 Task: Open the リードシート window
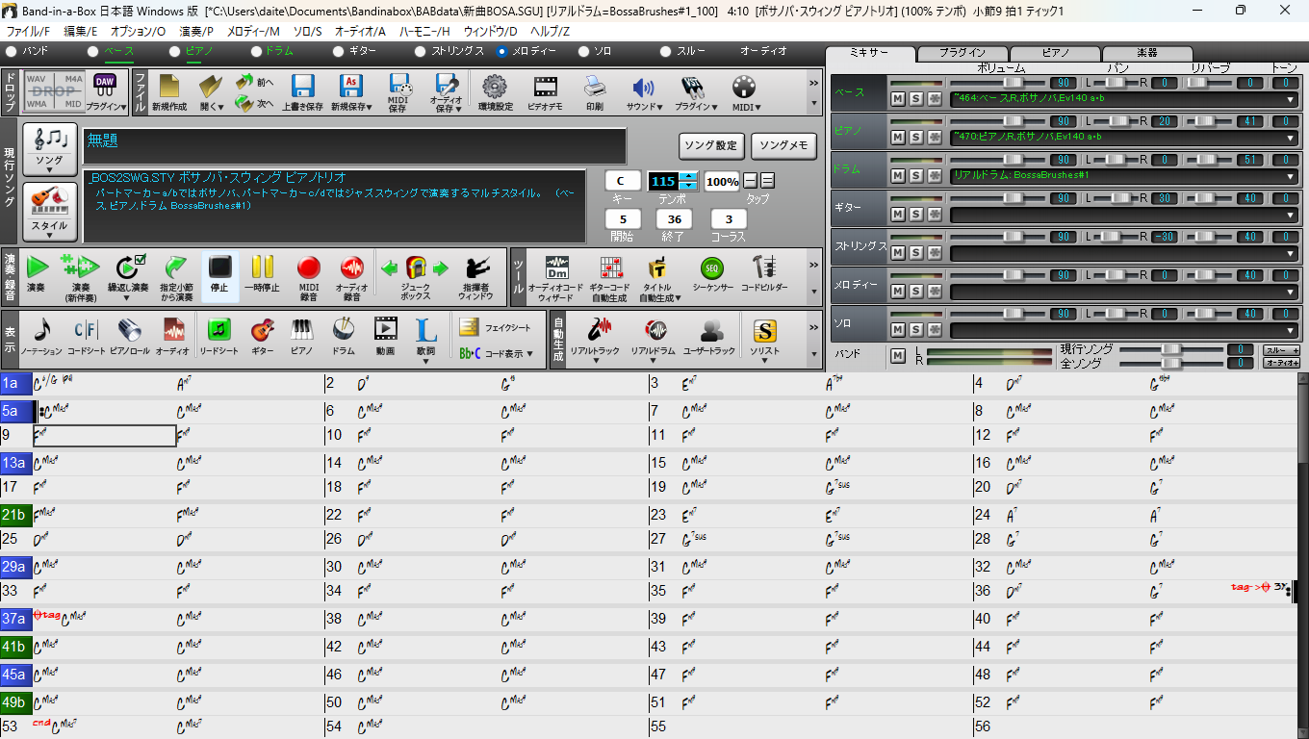click(x=219, y=336)
